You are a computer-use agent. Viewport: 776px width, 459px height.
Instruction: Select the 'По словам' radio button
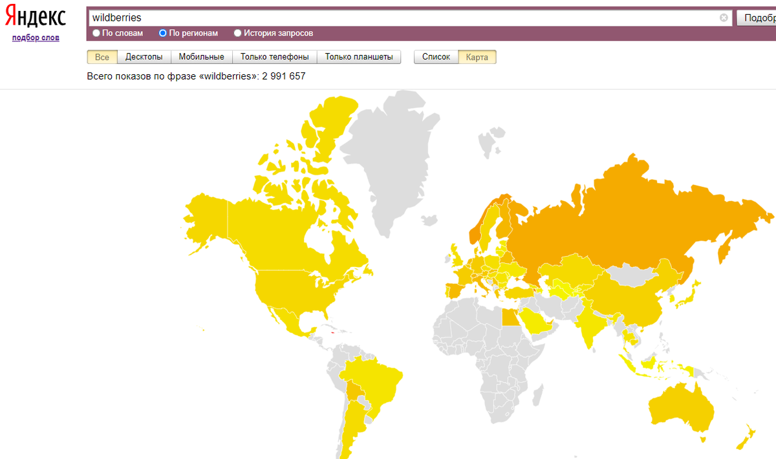pos(96,33)
